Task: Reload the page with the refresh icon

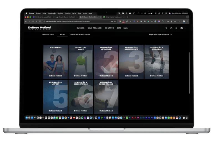Action: [x=33, y=21]
